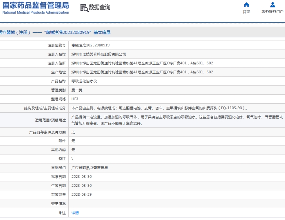The width and height of the screenshot is (285, 220).
Task: Click the 无 value in 其他内容 row
Action: pos(73,150)
